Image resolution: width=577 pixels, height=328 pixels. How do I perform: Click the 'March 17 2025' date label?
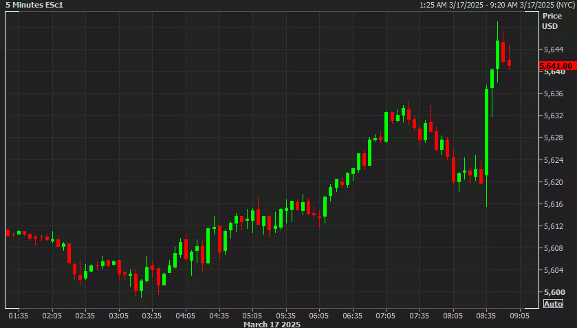pyautogui.click(x=272, y=325)
